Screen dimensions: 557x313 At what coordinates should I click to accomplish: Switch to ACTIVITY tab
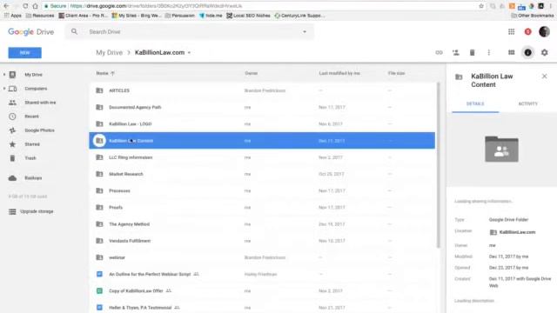[x=528, y=104]
